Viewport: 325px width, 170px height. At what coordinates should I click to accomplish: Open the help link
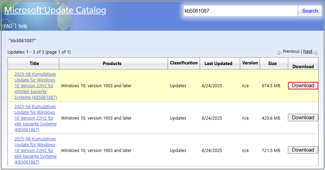click(x=23, y=26)
